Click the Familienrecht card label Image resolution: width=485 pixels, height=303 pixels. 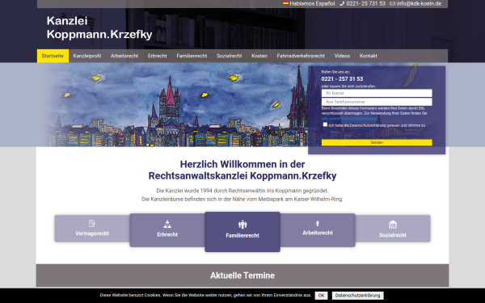[x=242, y=236]
